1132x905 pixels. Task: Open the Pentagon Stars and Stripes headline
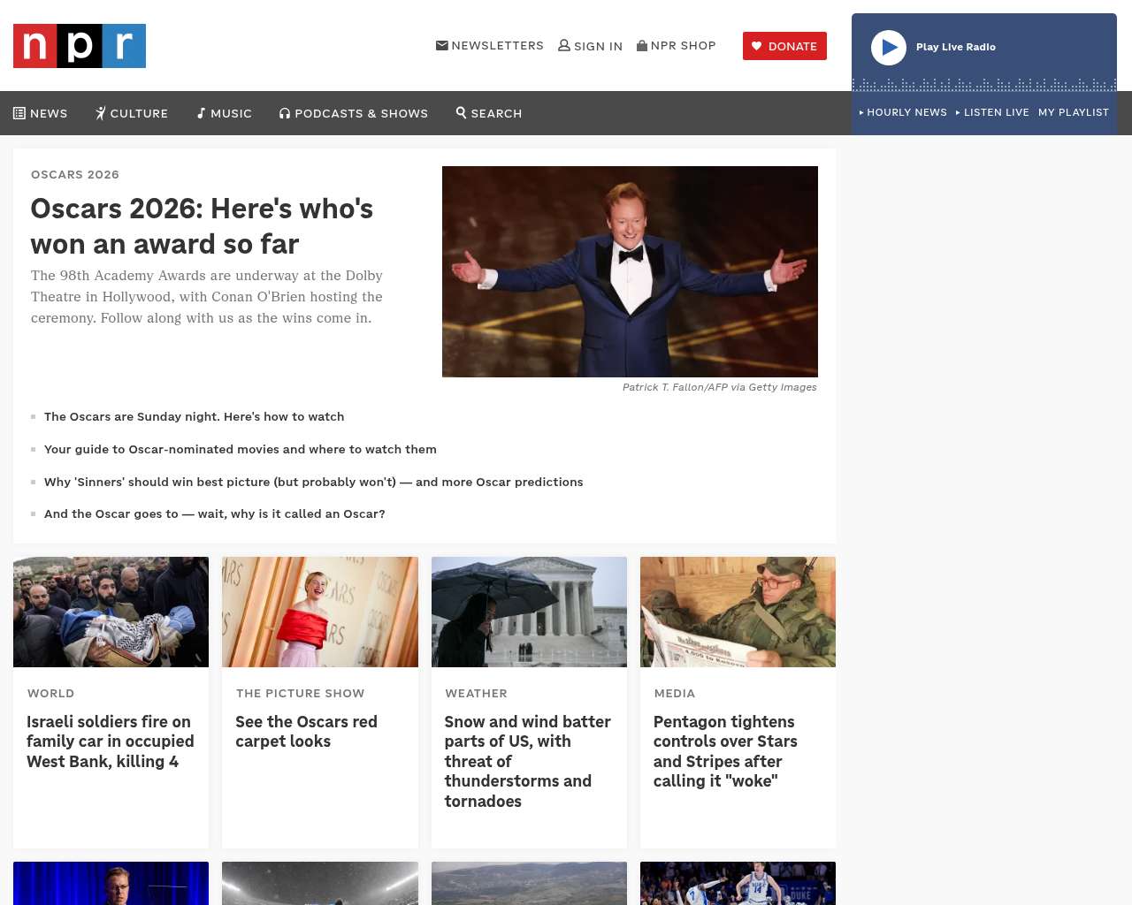coord(725,751)
